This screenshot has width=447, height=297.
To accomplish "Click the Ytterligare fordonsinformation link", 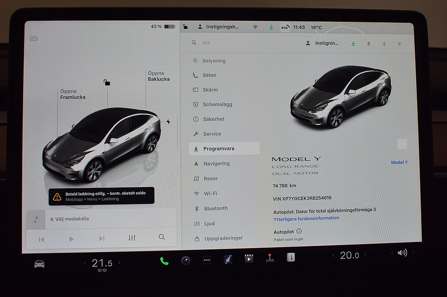I will (x=306, y=218).
